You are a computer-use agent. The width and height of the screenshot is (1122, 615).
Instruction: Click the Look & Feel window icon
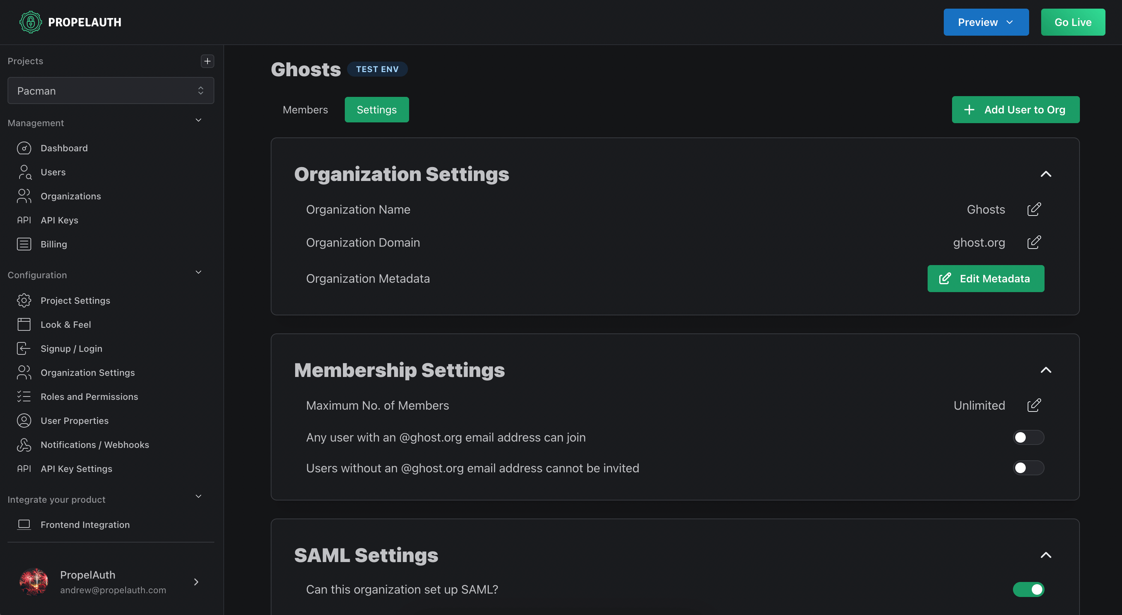(24, 324)
